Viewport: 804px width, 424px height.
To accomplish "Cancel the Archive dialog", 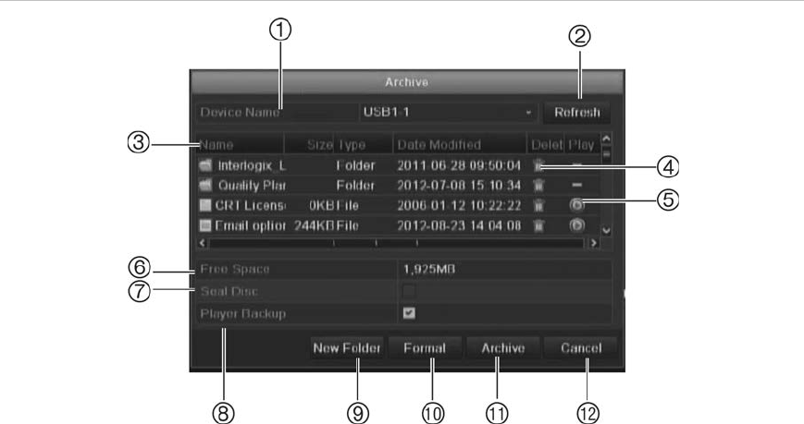I will [580, 348].
